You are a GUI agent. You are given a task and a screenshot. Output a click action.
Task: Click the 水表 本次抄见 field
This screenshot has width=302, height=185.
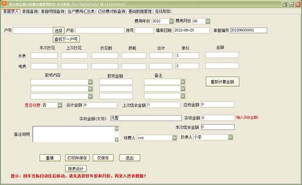click(44, 56)
